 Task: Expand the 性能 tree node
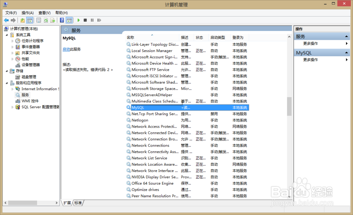coord(12,59)
